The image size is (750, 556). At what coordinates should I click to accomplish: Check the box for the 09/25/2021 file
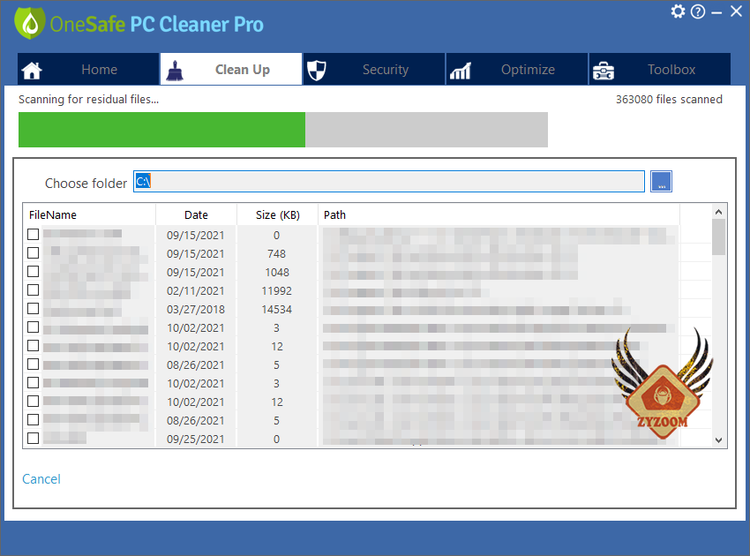tap(33, 439)
